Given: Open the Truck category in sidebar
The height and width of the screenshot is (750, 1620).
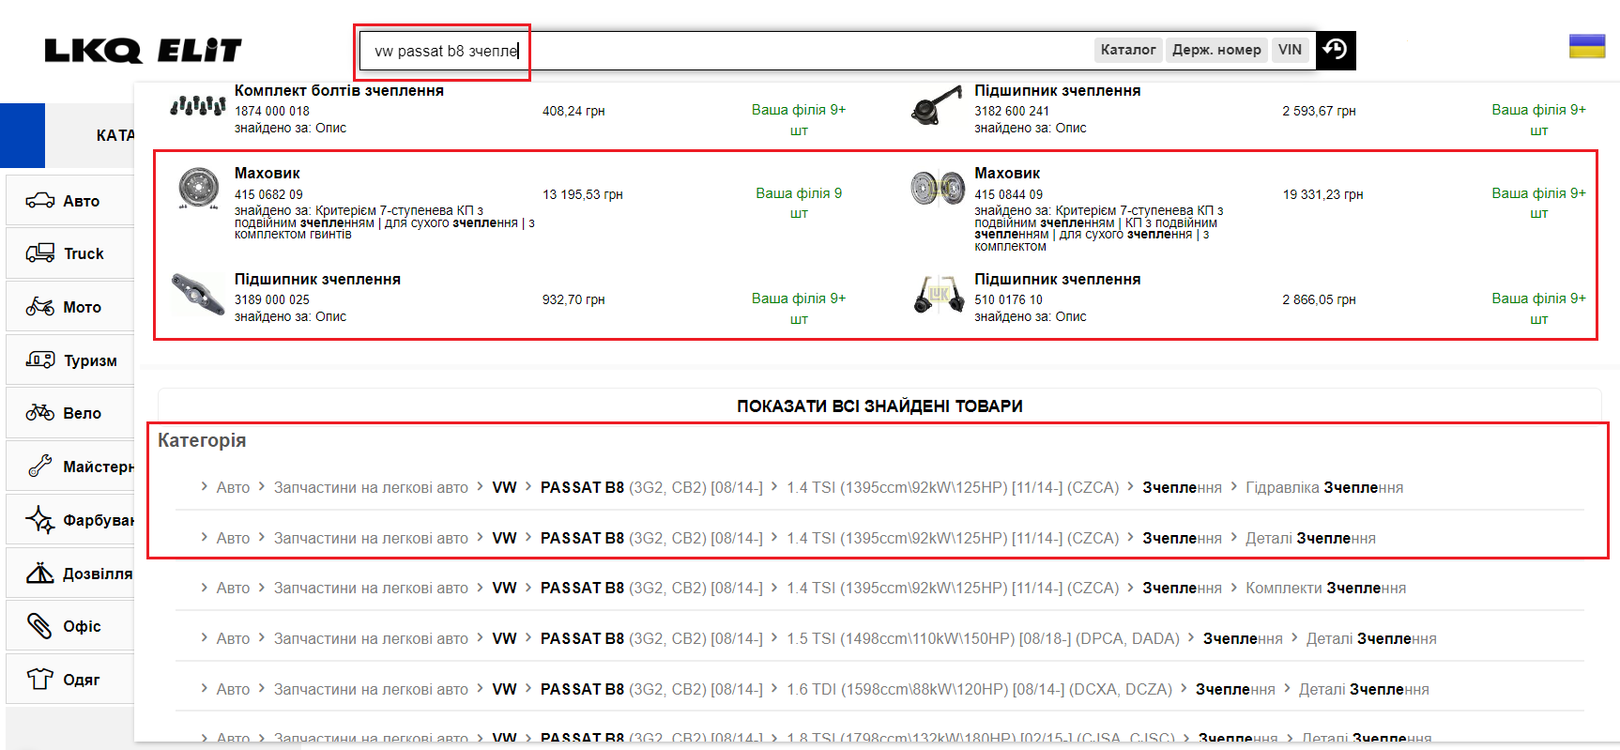Looking at the screenshot, I should pos(69,253).
